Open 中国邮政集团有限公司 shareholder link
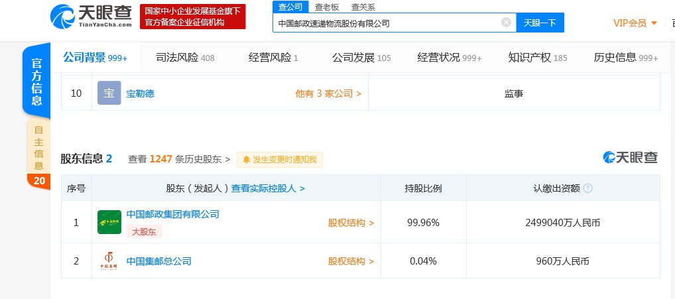The width and height of the screenshot is (675, 299). pyautogui.click(x=172, y=214)
